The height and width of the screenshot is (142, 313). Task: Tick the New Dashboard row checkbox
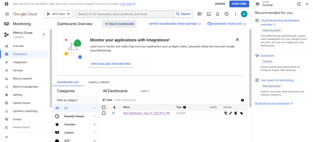(x=104, y=113)
